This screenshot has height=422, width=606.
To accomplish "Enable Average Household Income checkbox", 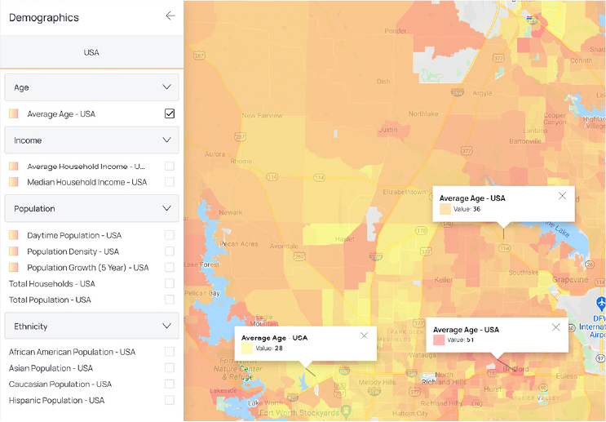I will (x=170, y=167).
